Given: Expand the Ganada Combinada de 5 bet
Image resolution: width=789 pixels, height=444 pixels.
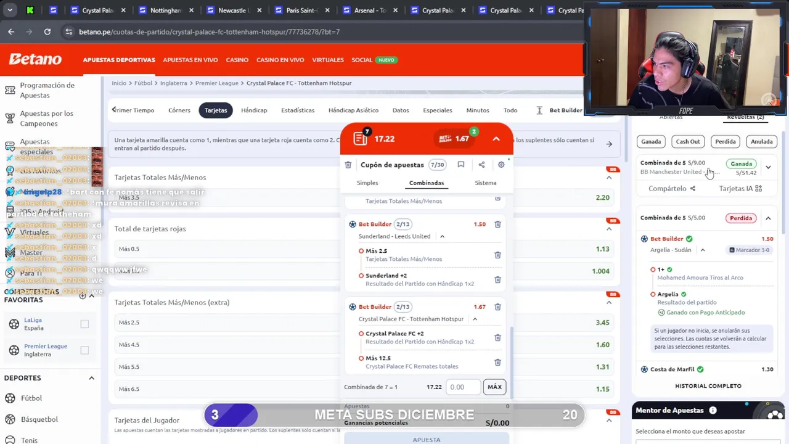Looking at the screenshot, I should tap(768, 167).
